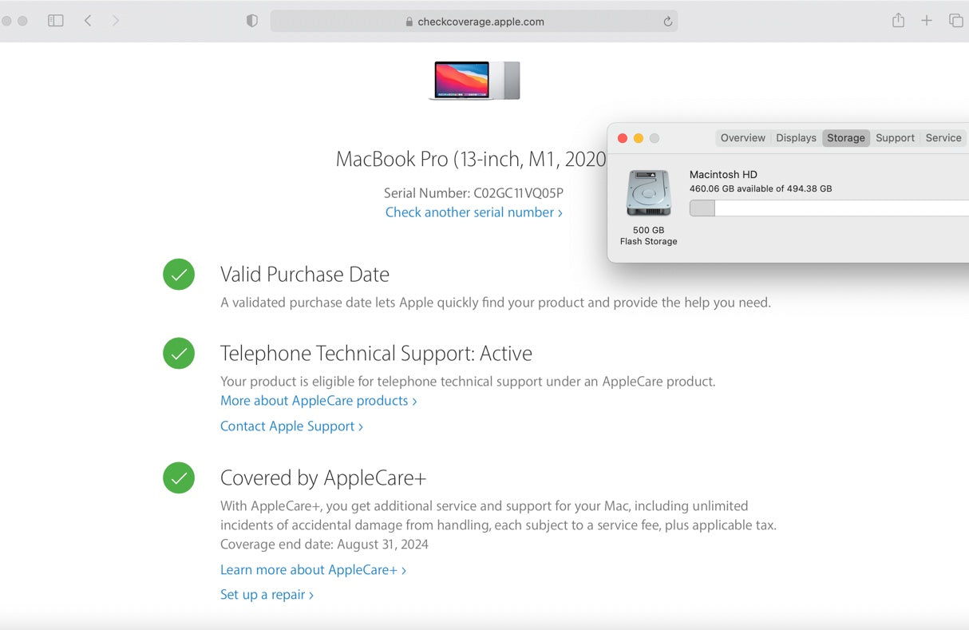
Task: Switch to the Displays tab
Action: pos(796,138)
